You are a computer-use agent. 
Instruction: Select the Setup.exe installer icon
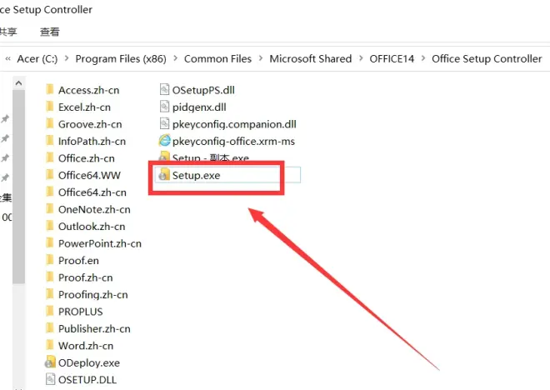coord(164,175)
